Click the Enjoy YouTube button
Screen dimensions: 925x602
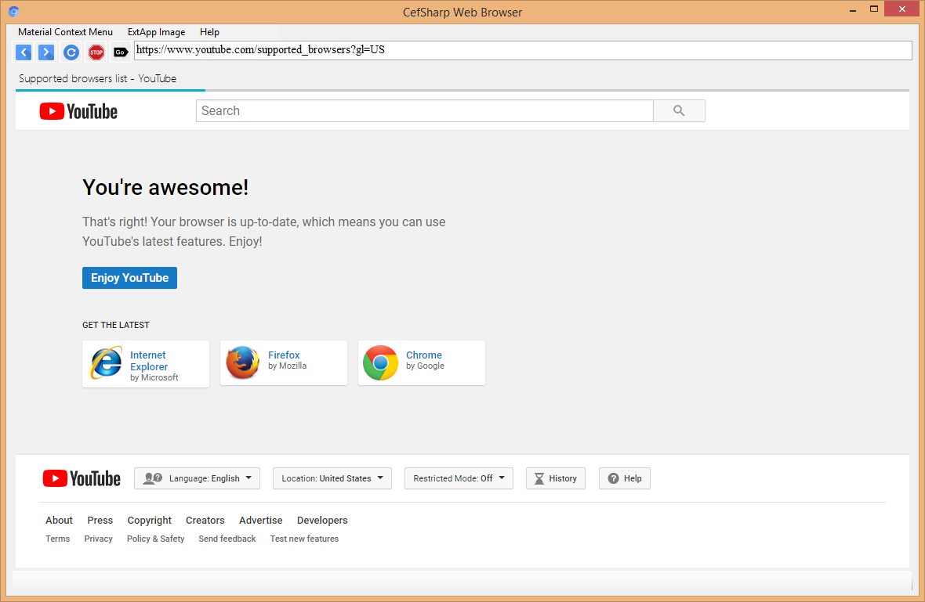(130, 278)
